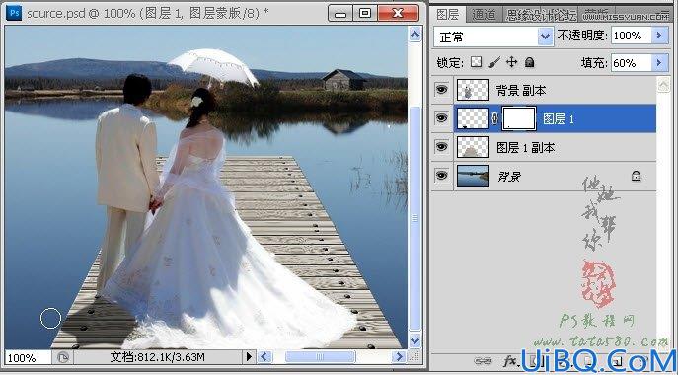
Task: Click vertical scrollbar up arrow in document
Action: coord(414,35)
